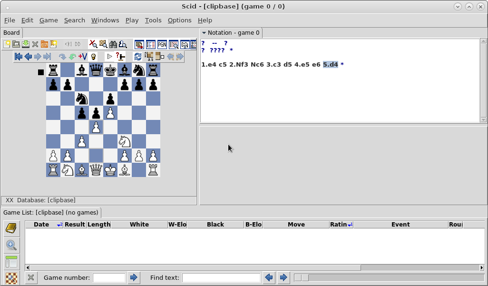Click the layout panel icon in game list

coord(11,262)
